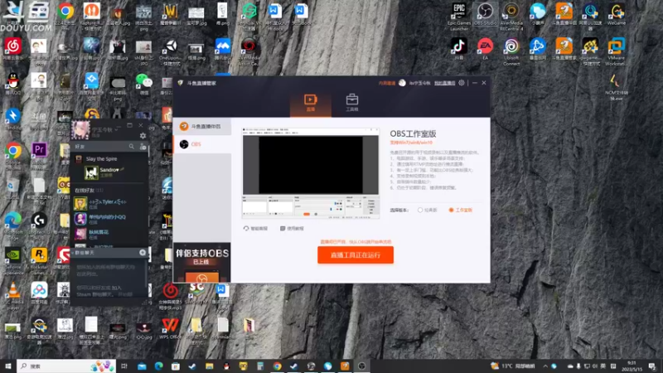Screen dimensions: 663x373
Task: Open AVerMedia RECentral 4 desktop icon
Action: click(x=511, y=16)
